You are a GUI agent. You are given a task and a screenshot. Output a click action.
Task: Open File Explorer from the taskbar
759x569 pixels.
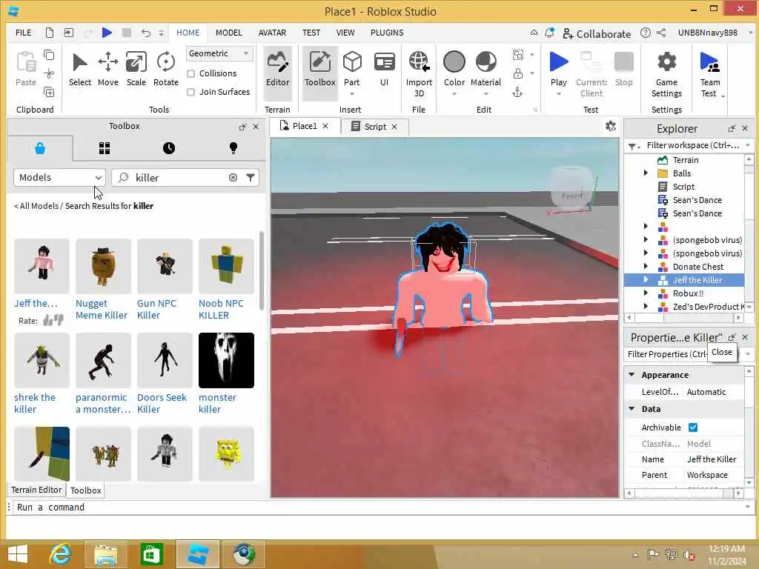(x=105, y=554)
